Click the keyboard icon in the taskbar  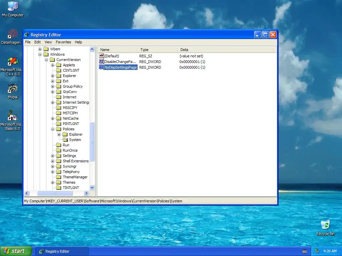[305, 251]
